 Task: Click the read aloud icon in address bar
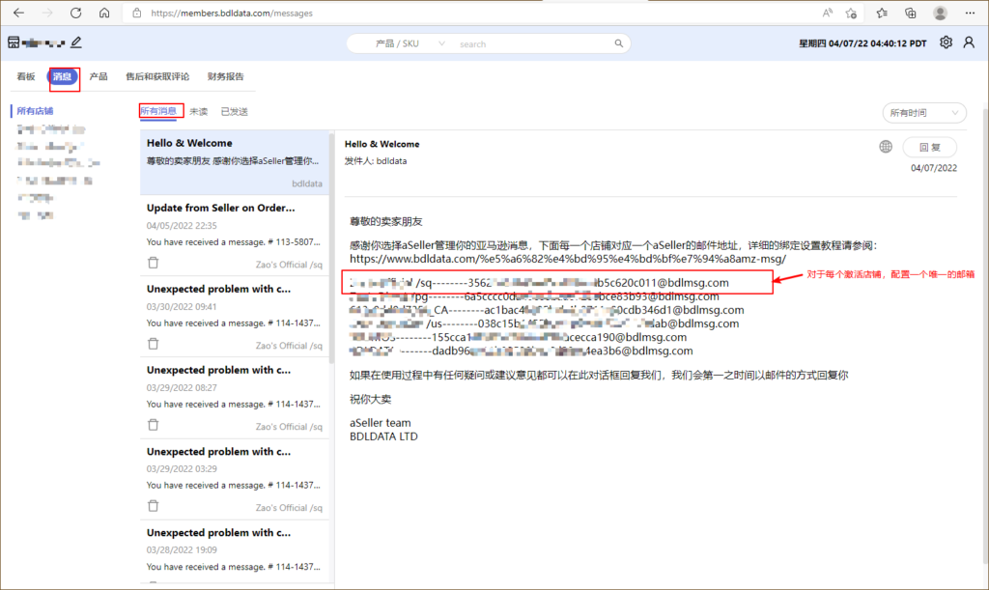[x=827, y=13]
